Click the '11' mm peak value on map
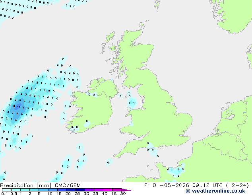 19,107
